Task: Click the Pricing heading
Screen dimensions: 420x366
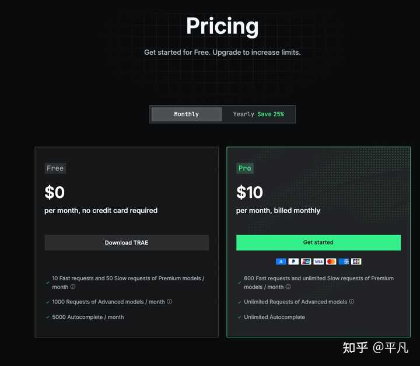Action: (222, 26)
